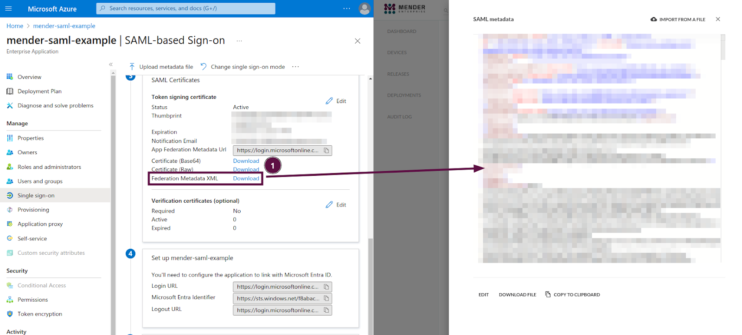The image size is (742, 335).
Task: Click the Upload metadata file icon
Action: point(132,67)
